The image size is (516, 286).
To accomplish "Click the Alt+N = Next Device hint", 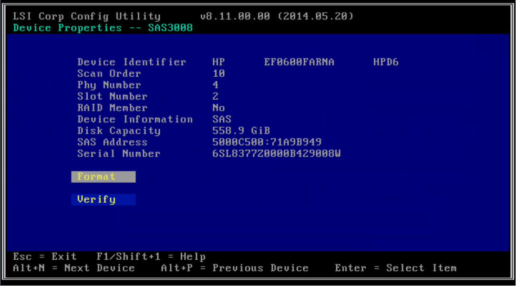I will [x=74, y=268].
